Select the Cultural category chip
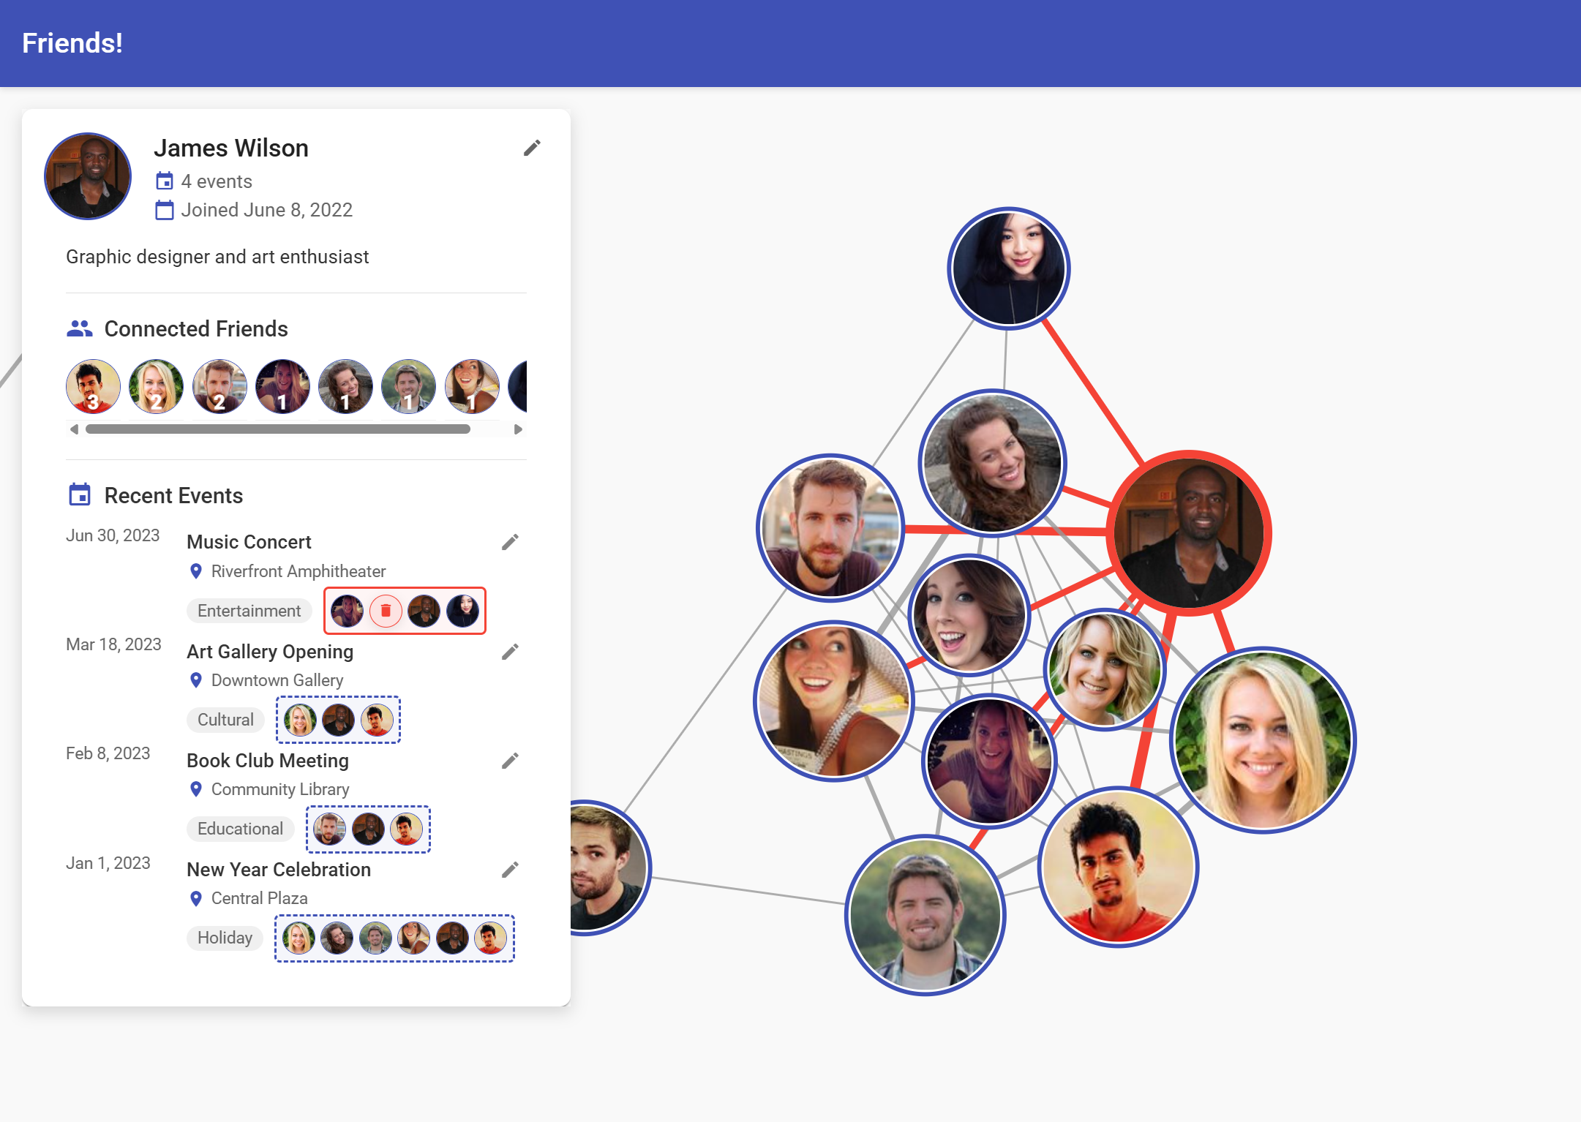Screen dimensions: 1581x1122 click(x=225, y=720)
